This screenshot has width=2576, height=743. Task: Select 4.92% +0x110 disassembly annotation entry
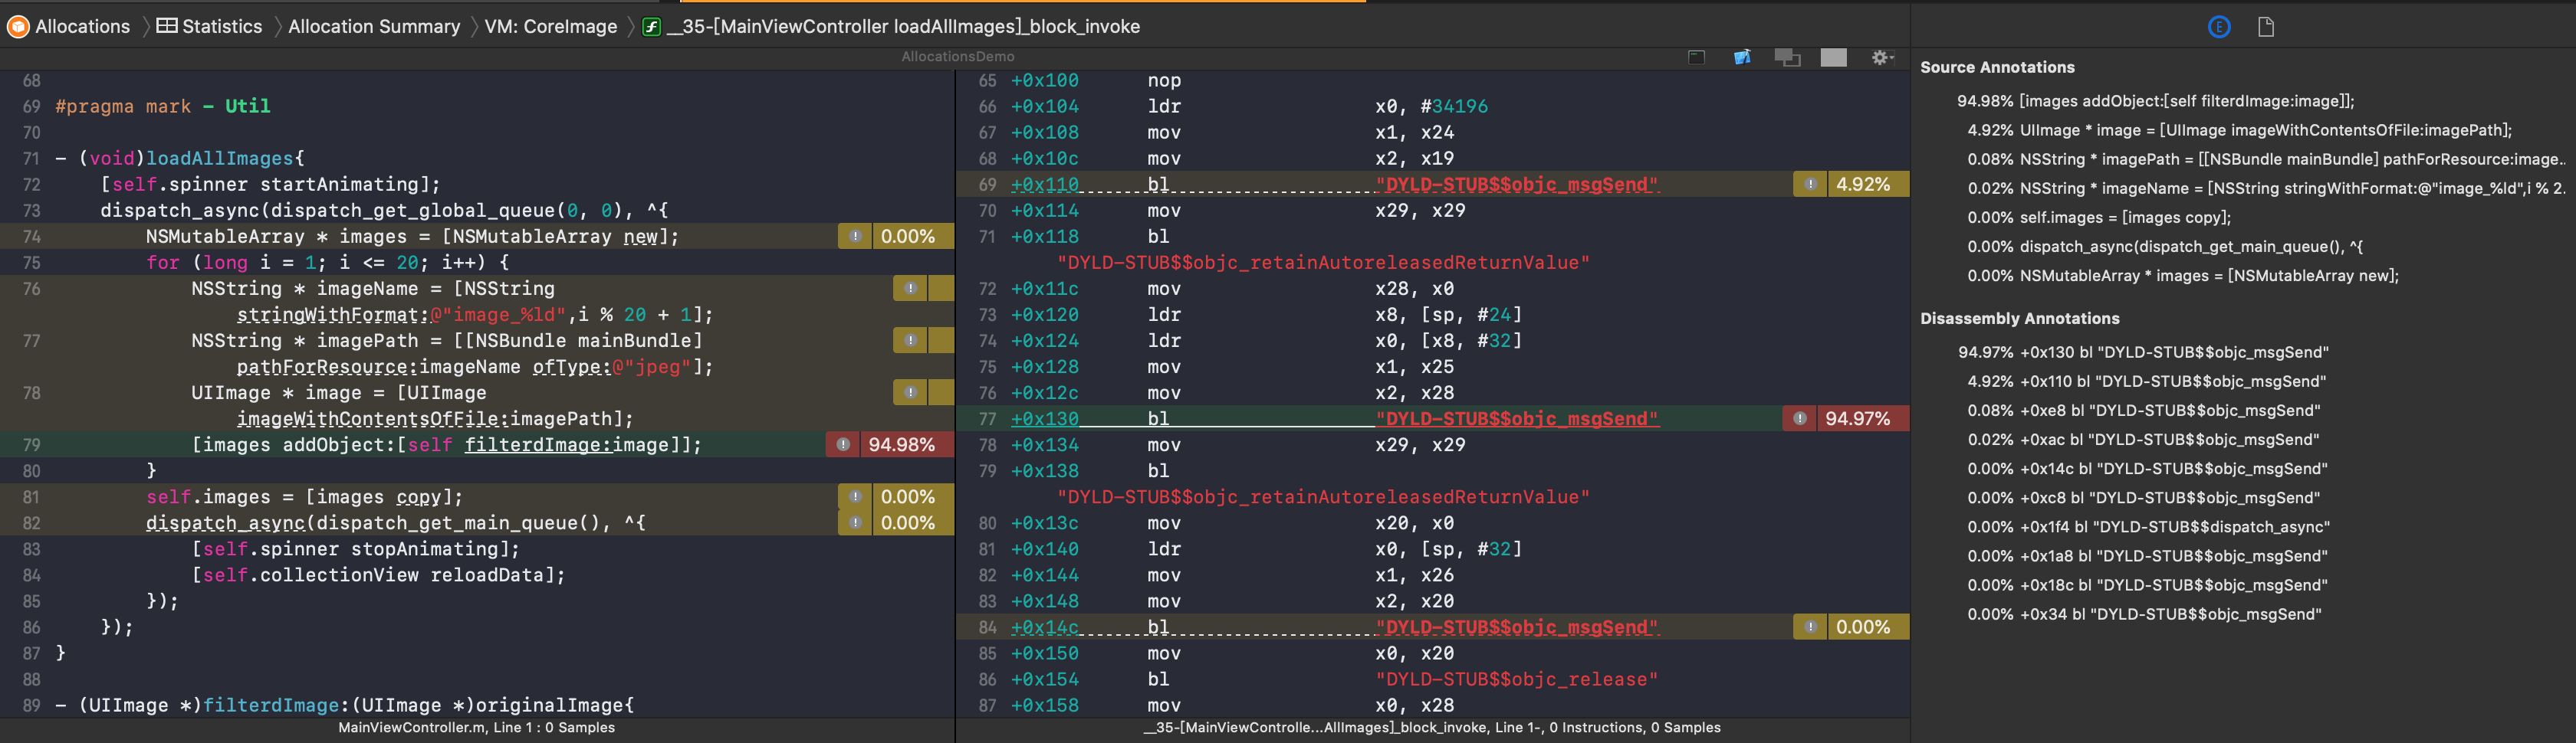(2146, 381)
